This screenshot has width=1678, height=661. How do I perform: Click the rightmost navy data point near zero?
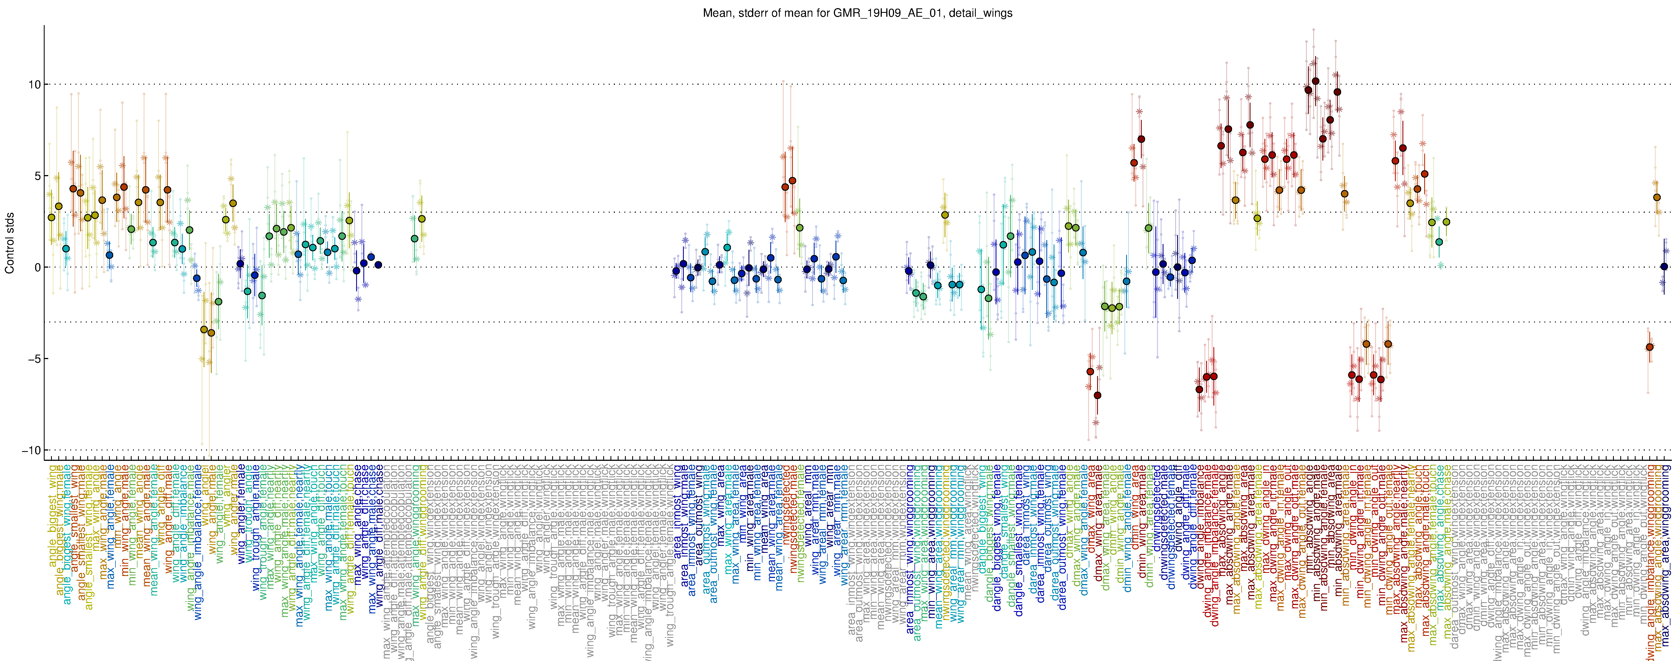[x=1664, y=266]
